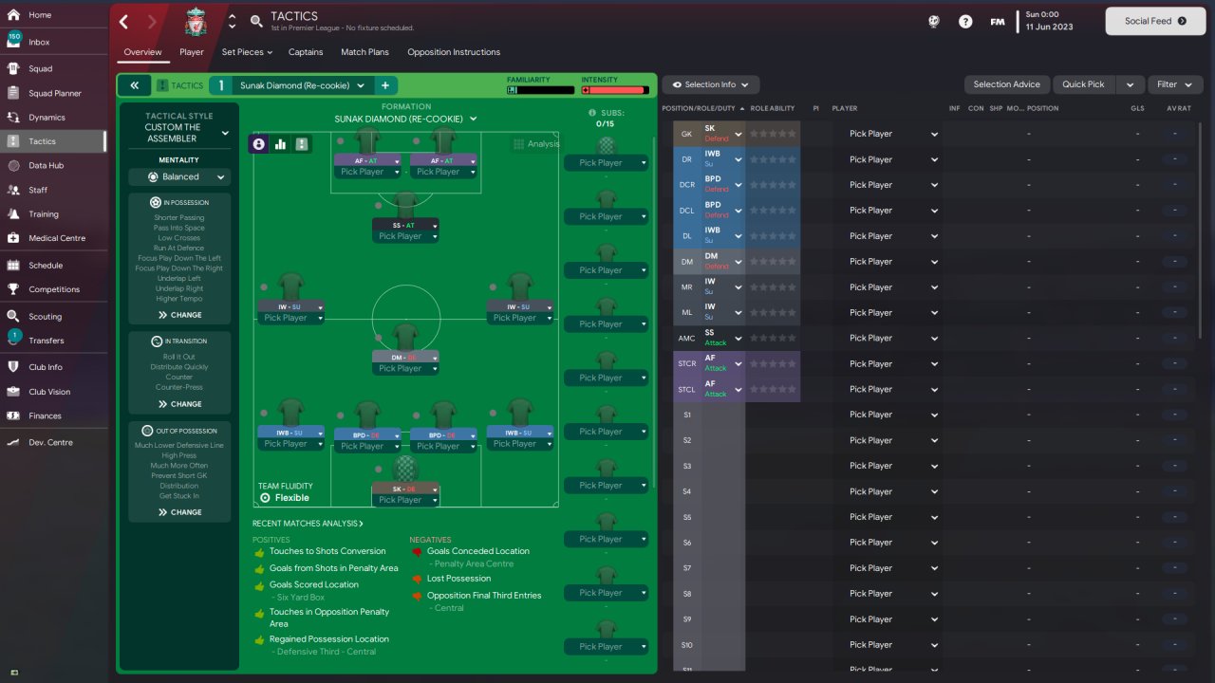
Task: Show the exclamation warnings pitch view
Action: [x=302, y=144]
